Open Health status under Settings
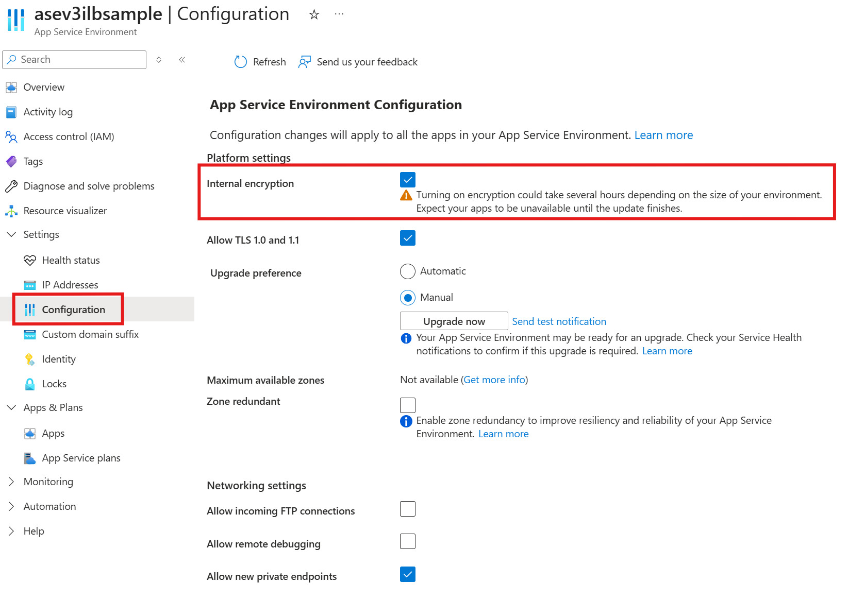 tap(71, 260)
